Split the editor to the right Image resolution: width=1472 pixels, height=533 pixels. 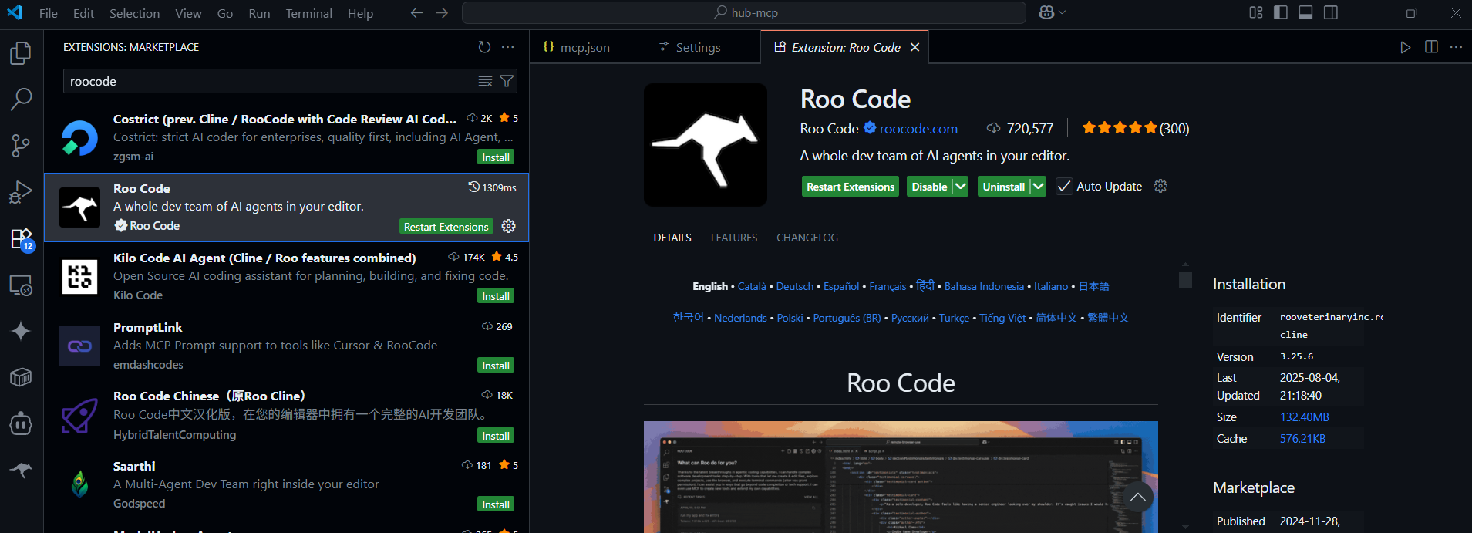pos(1431,47)
